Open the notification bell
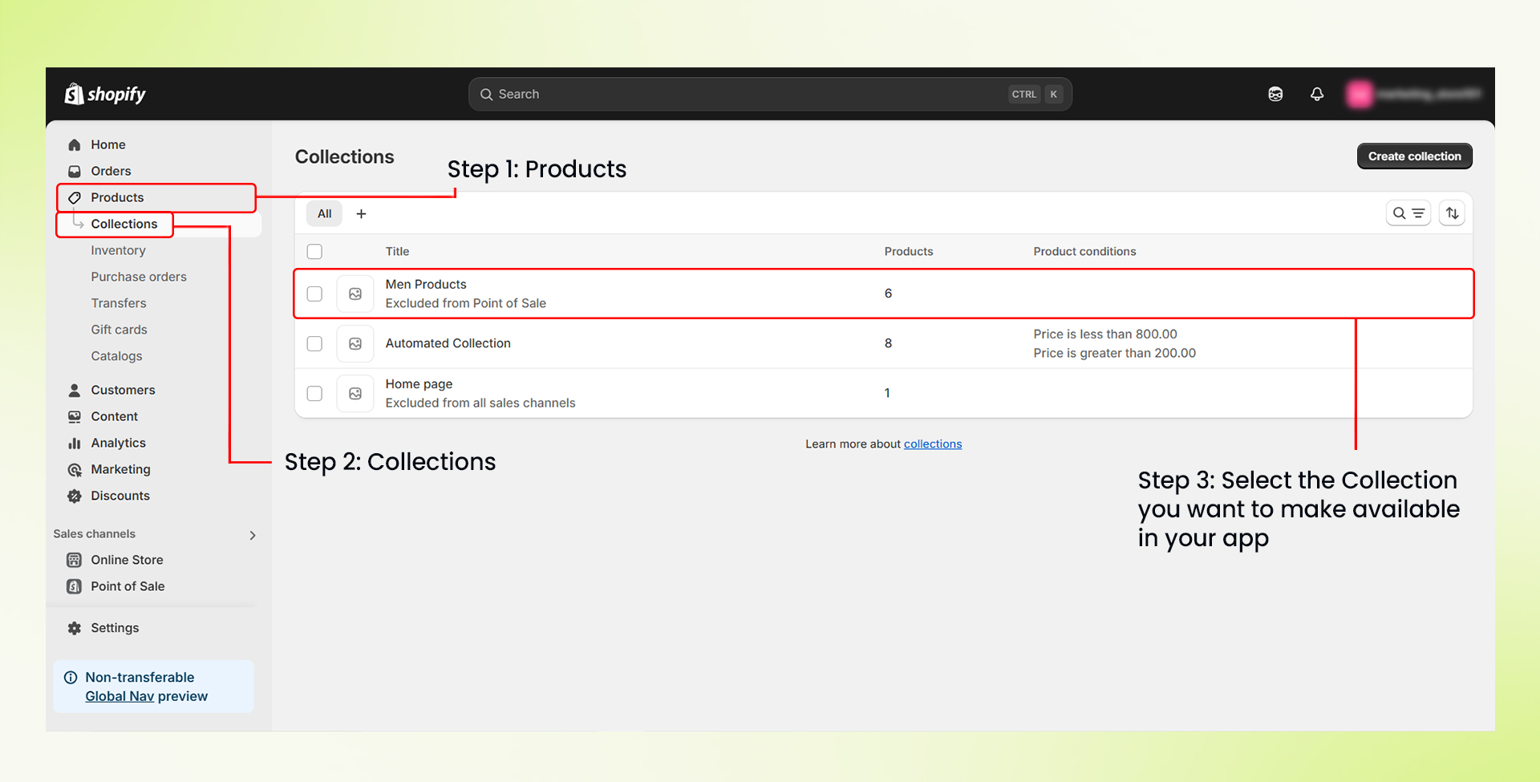1540x782 pixels. coord(1317,94)
